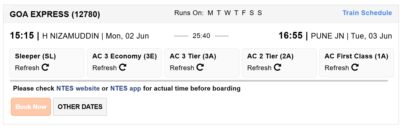Click the AC 2 Tier refresh icon
This screenshot has height=128, width=402.
coord(277,67)
